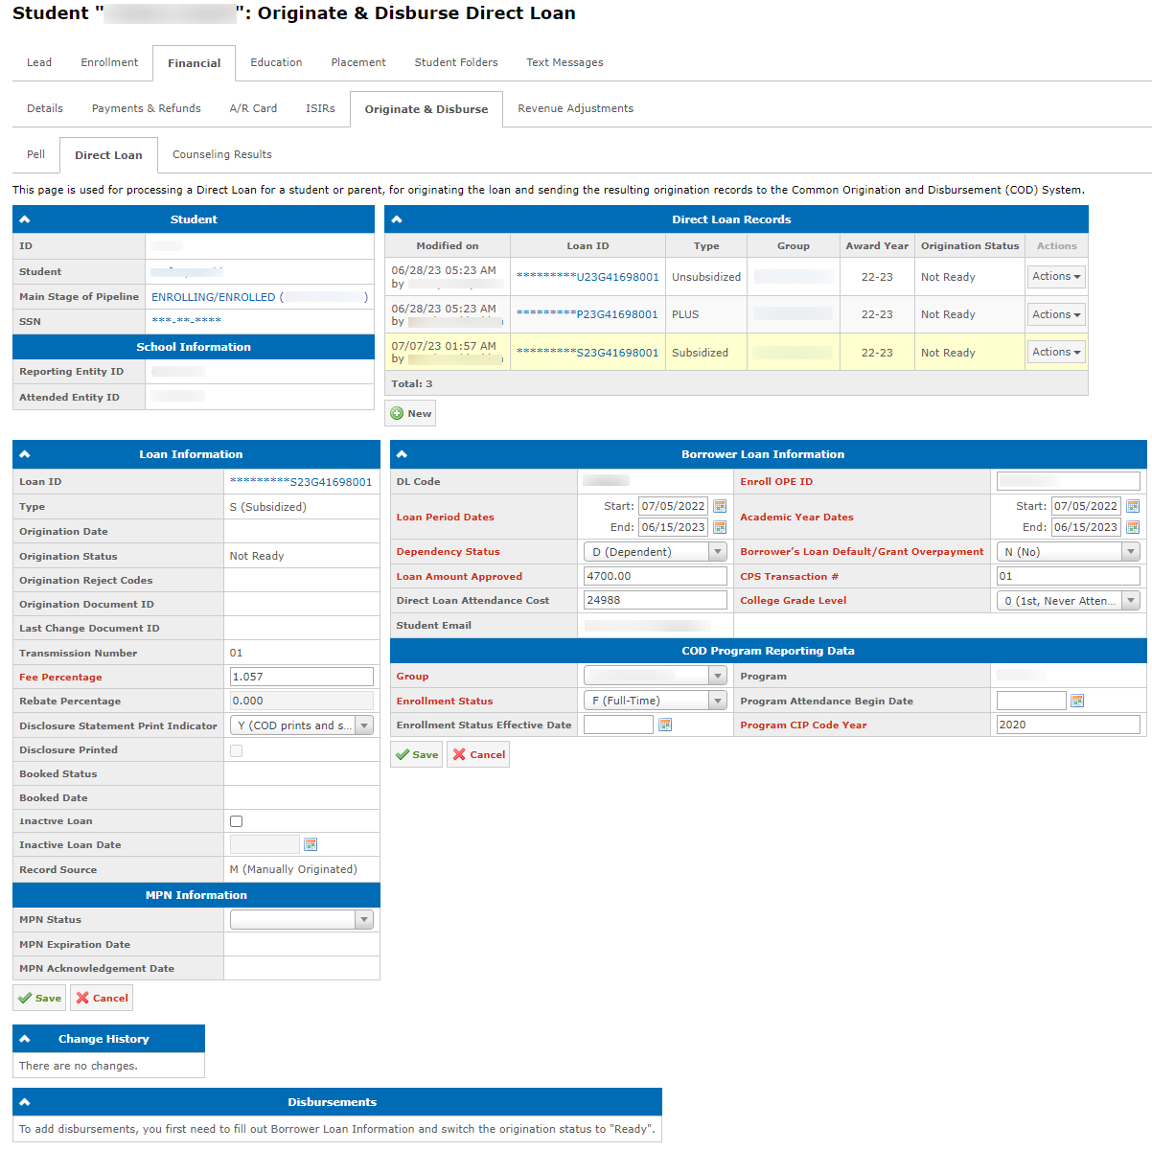Switch to the Enrollment tab
This screenshot has width=1152, height=1151.
coord(109,62)
